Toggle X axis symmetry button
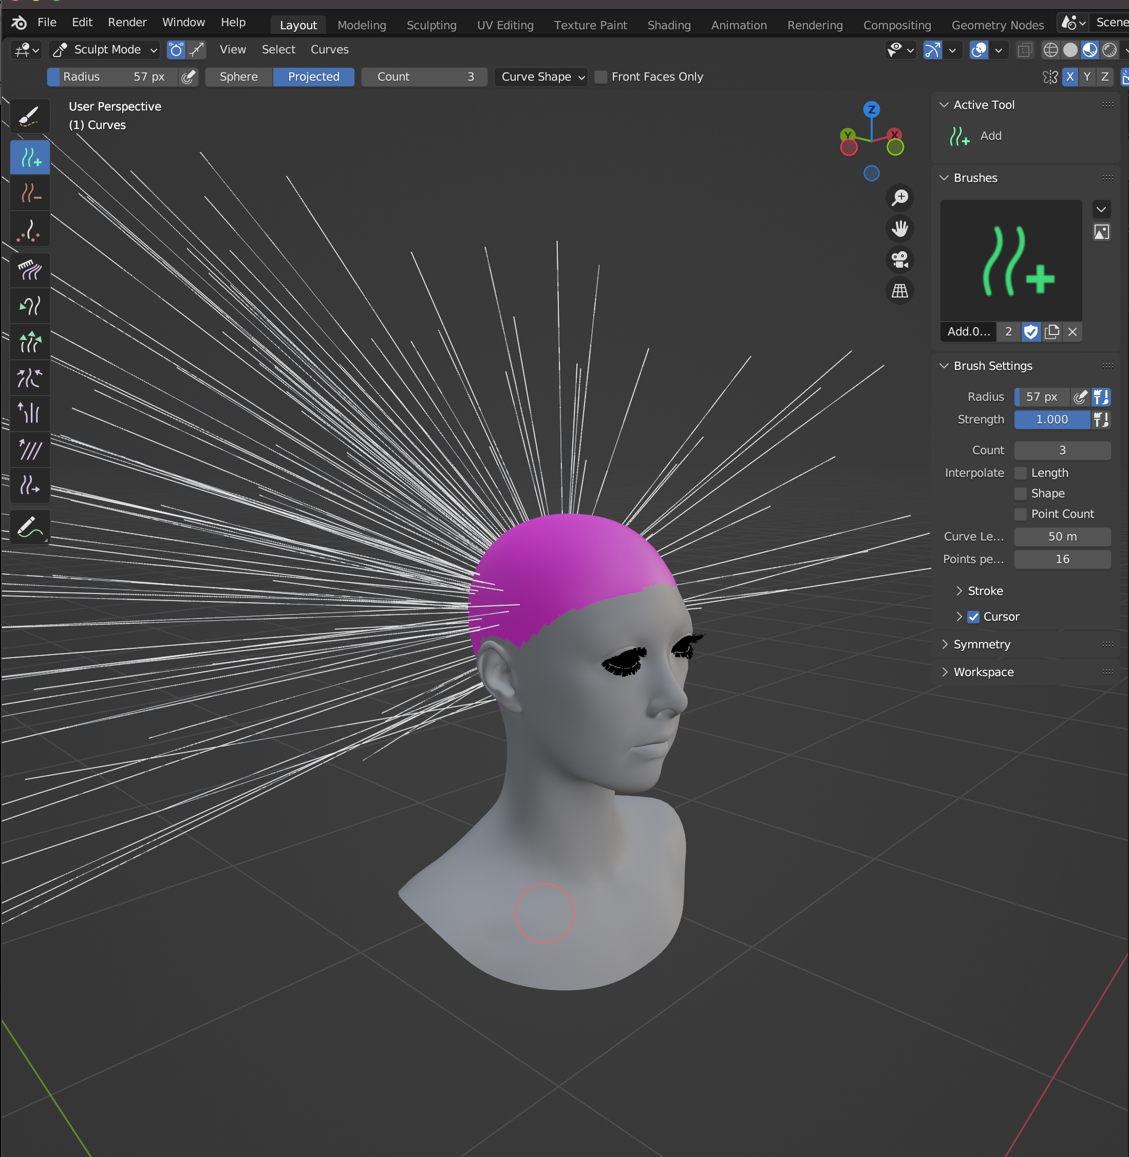Screen dimensions: 1129x1157 point(1070,77)
